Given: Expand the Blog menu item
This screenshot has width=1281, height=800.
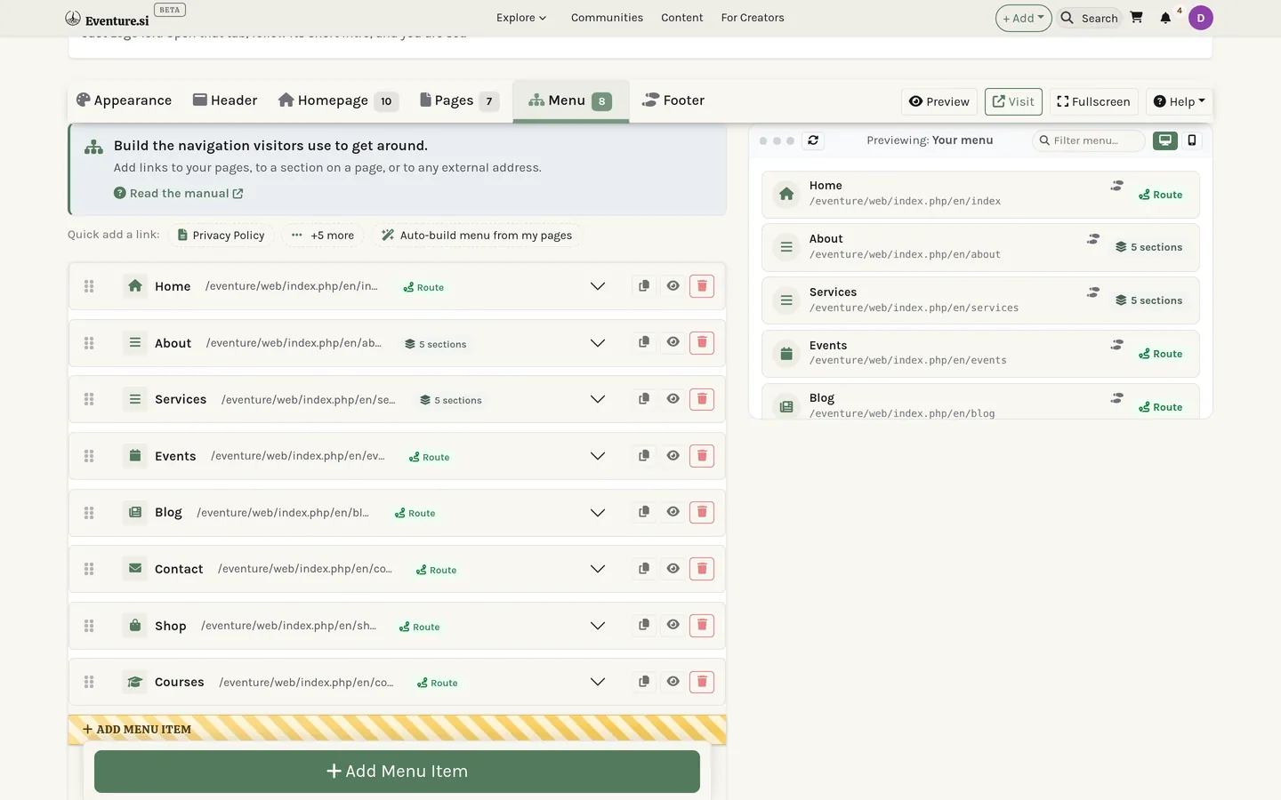Looking at the screenshot, I should coord(598,513).
